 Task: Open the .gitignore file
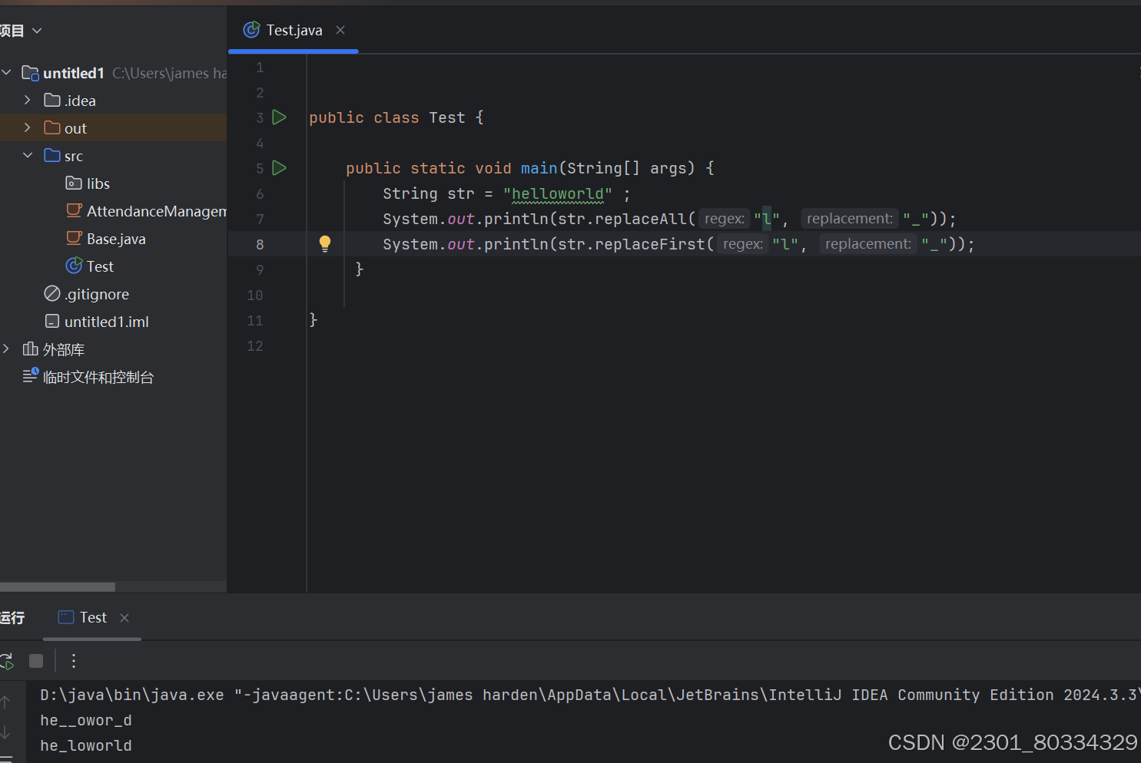pos(97,294)
